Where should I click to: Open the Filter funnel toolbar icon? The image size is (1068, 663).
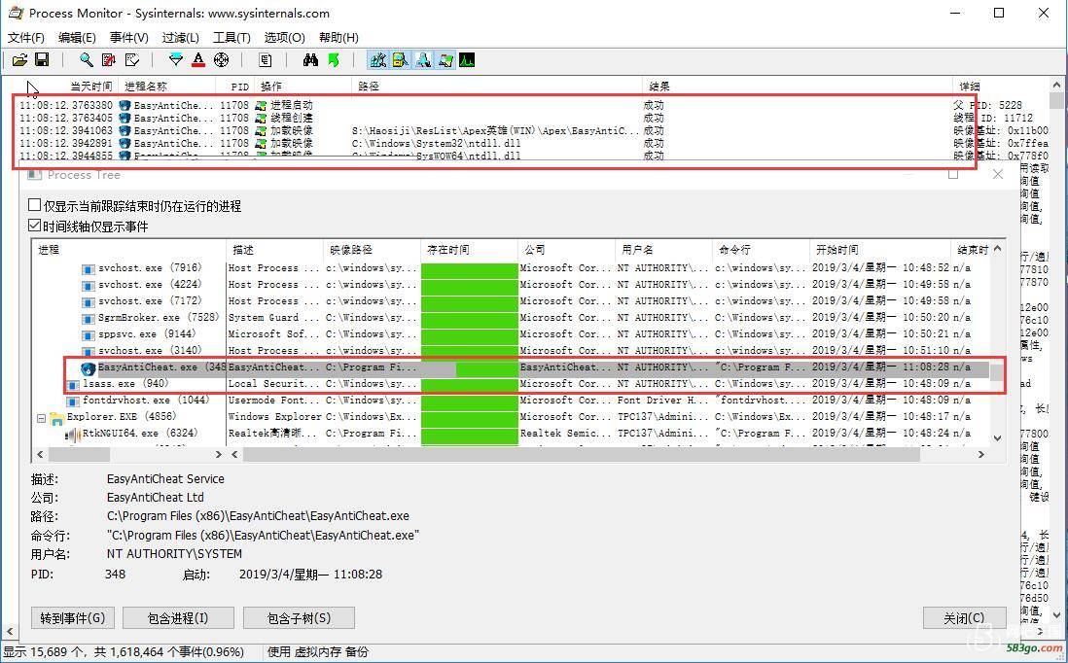coord(176,60)
